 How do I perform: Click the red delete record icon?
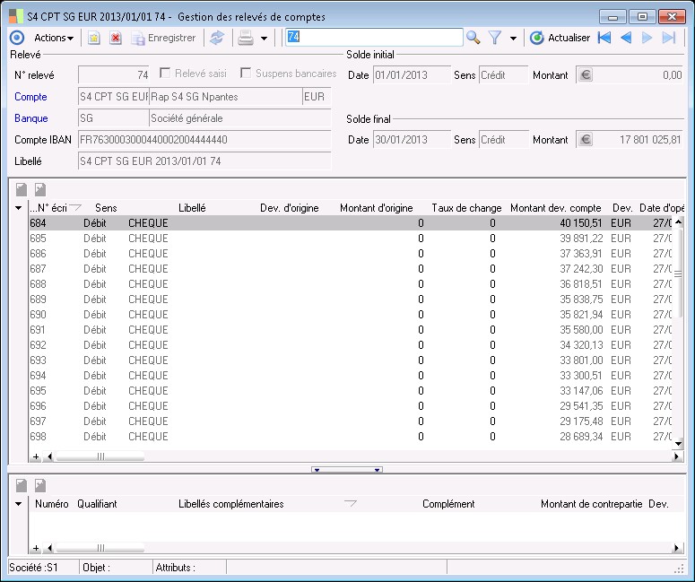(x=116, y=38)
